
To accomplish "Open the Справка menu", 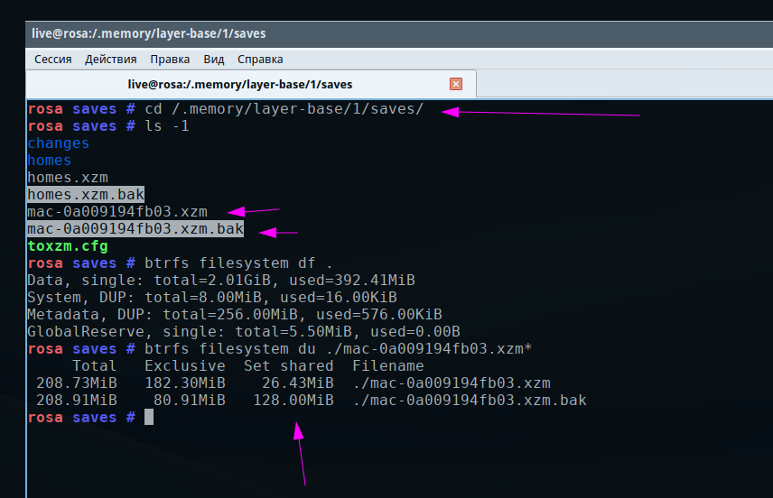I will pos(260,60).
